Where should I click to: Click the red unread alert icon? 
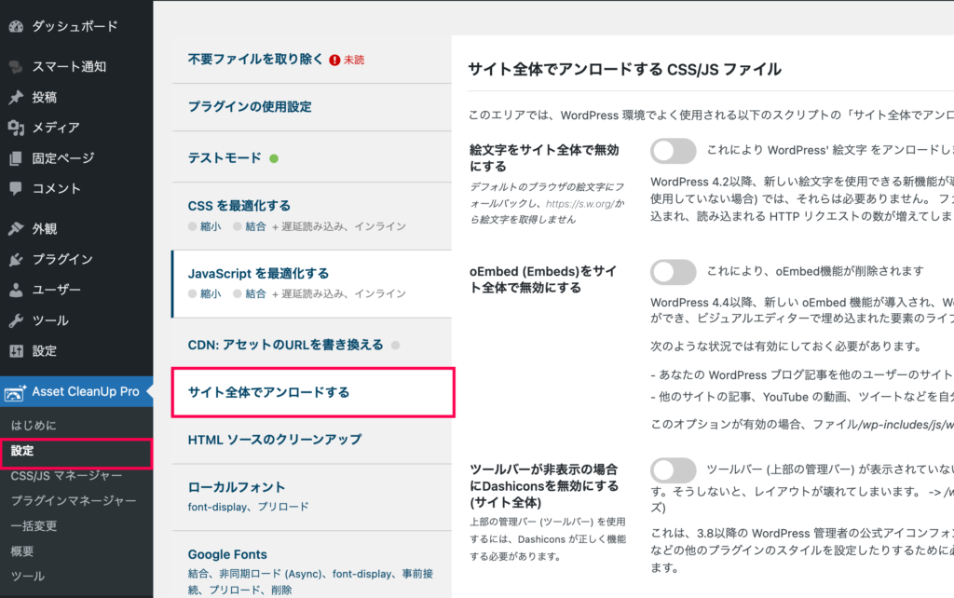click(334, 60)
